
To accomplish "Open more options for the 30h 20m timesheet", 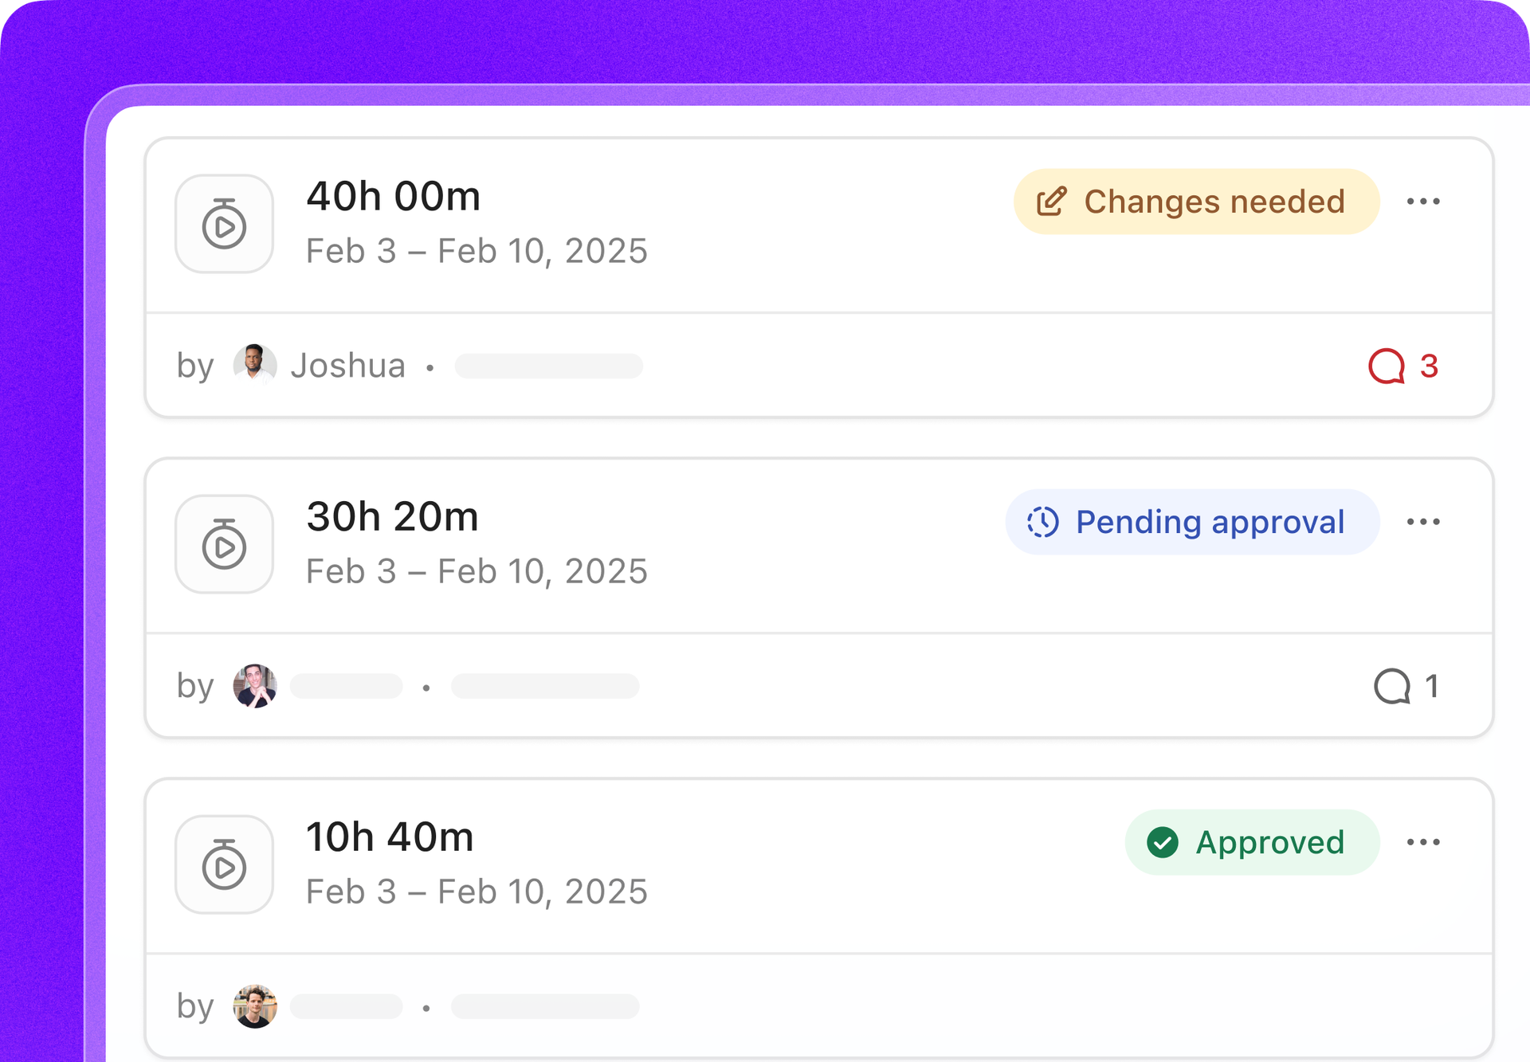I will click(x=1423, y=522).
